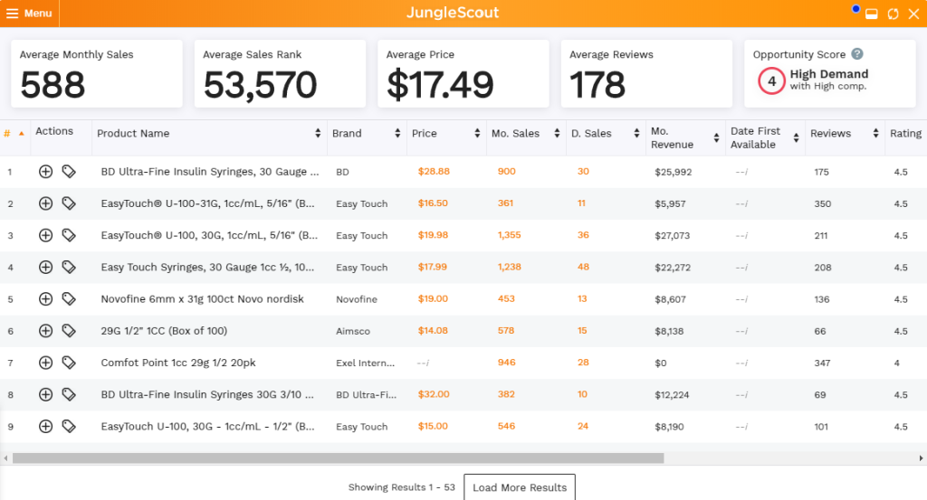The width and height of the screenshot is (927, 500).
Task: Click the Novofine brand cell
Action: (357, 299)
